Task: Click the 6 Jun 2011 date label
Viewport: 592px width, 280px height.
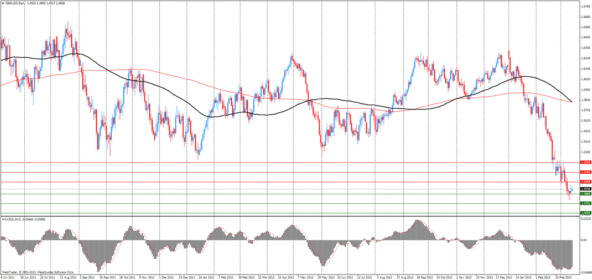Action: coord(8,277)
